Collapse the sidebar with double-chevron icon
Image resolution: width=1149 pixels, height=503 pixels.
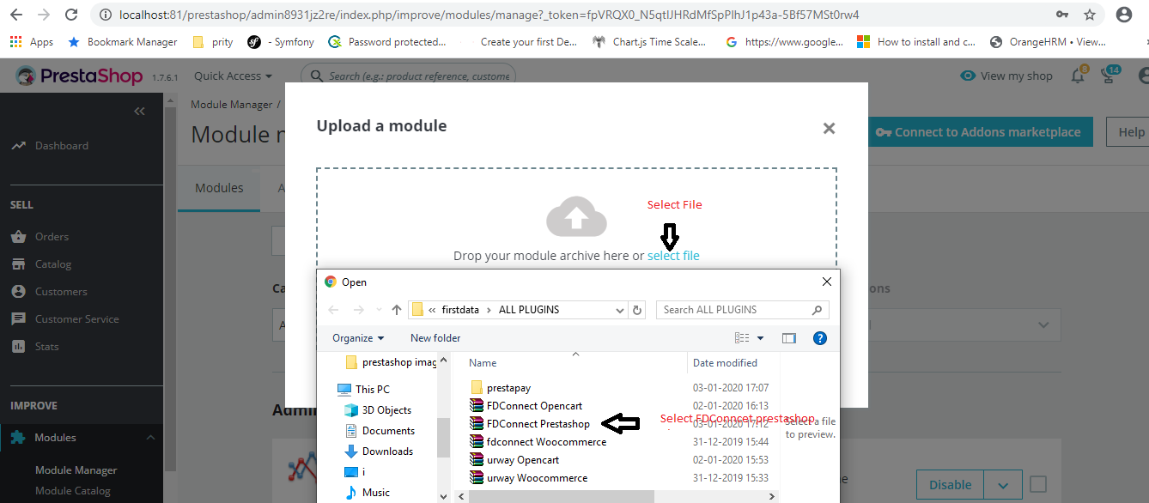[x=140, y=112]
